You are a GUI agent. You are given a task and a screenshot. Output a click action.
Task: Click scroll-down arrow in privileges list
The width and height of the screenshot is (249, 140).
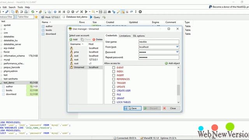point(179,102)
